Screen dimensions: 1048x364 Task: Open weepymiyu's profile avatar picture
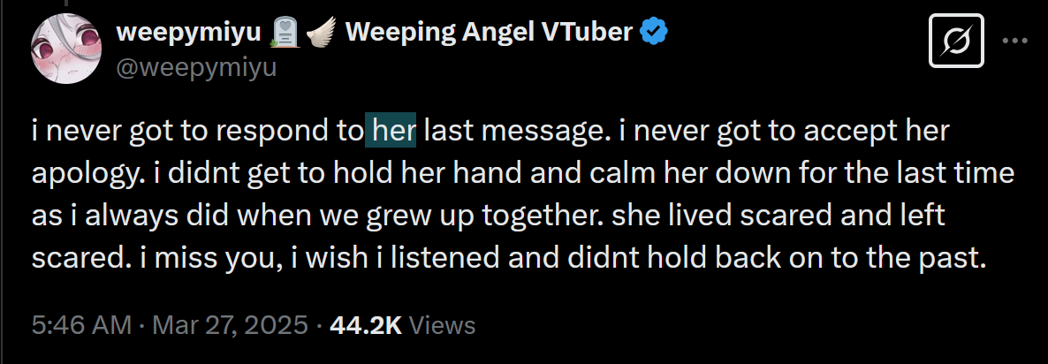(66, 50)
